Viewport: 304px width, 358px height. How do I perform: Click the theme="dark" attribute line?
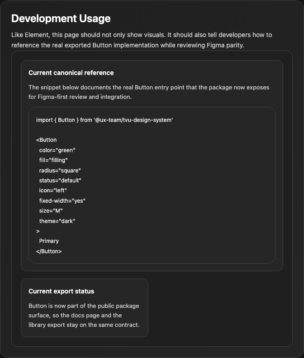coord(57,221)
